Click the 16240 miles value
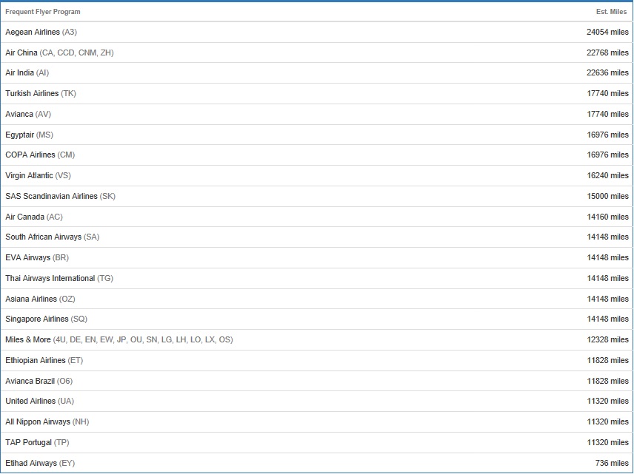Screen dimensions: 634x474 coord(608,175)
